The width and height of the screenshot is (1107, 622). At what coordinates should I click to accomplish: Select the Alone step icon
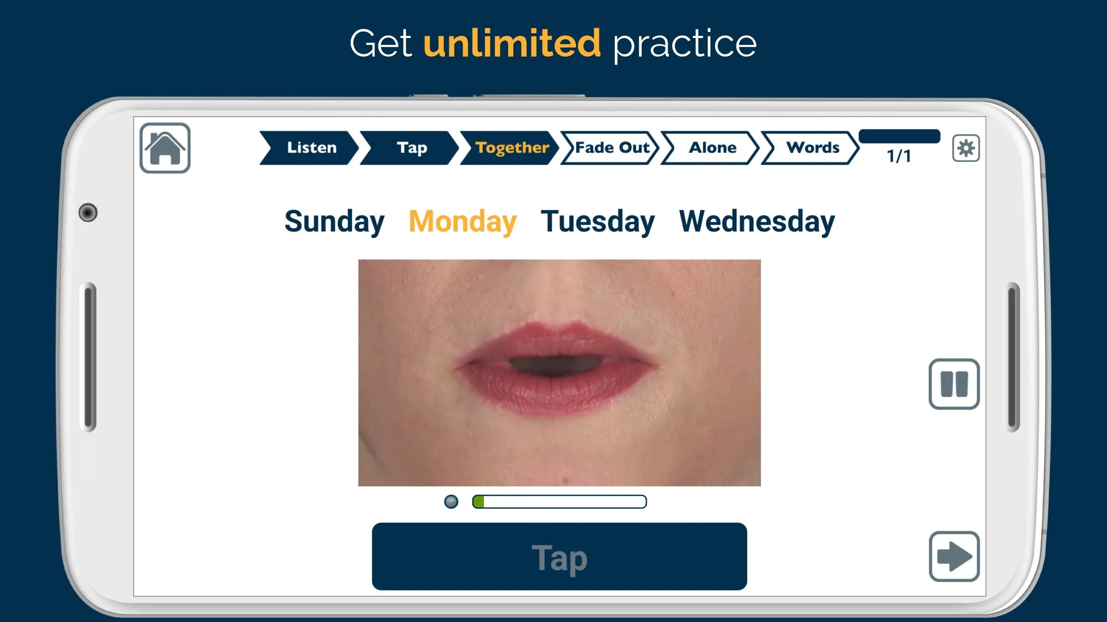(712, 146)
